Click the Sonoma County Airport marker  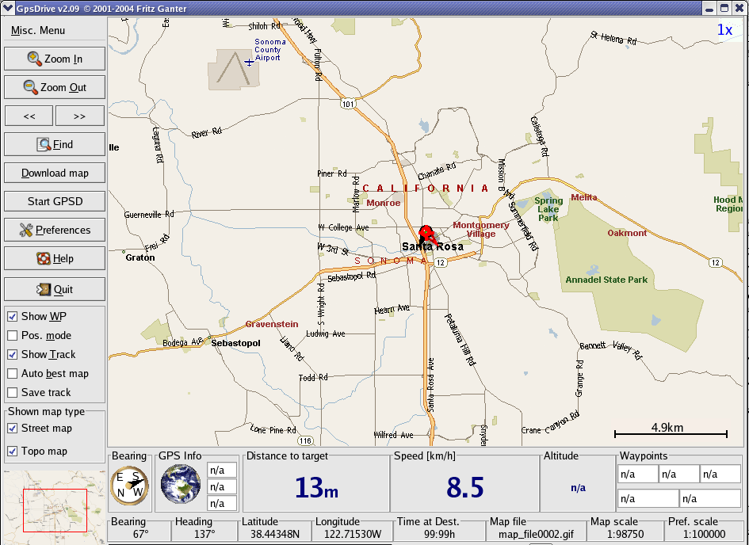pos(249,61)
